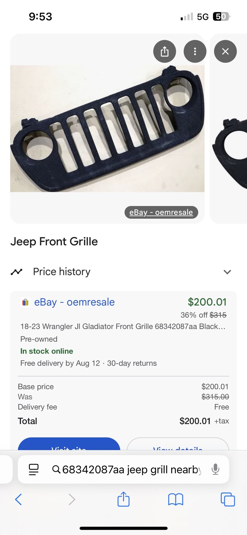Image resolution: width=247 pixels, height=535 pixels.
Task: Open the Safari tab overview icon
Action: point(228,500)
